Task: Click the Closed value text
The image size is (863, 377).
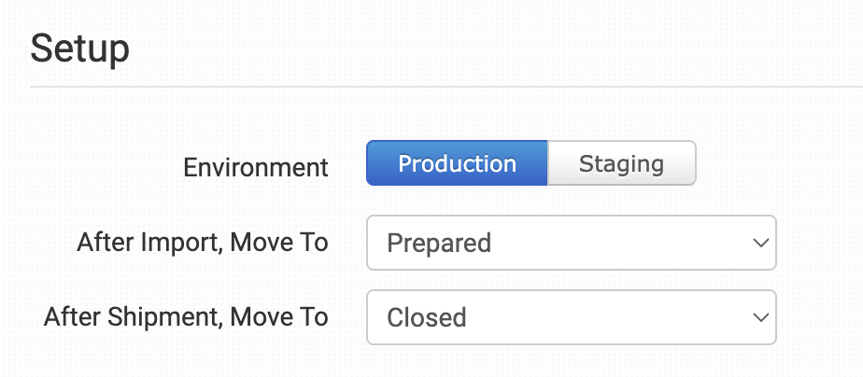Action: point(427,318)
